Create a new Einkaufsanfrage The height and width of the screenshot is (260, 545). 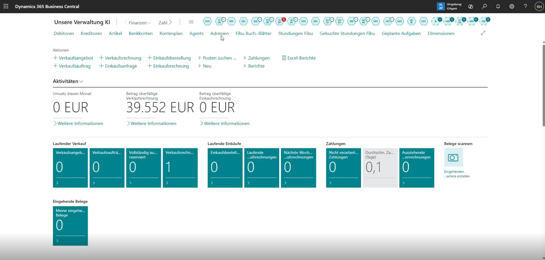pyautogui.click(x=118, y=66)
